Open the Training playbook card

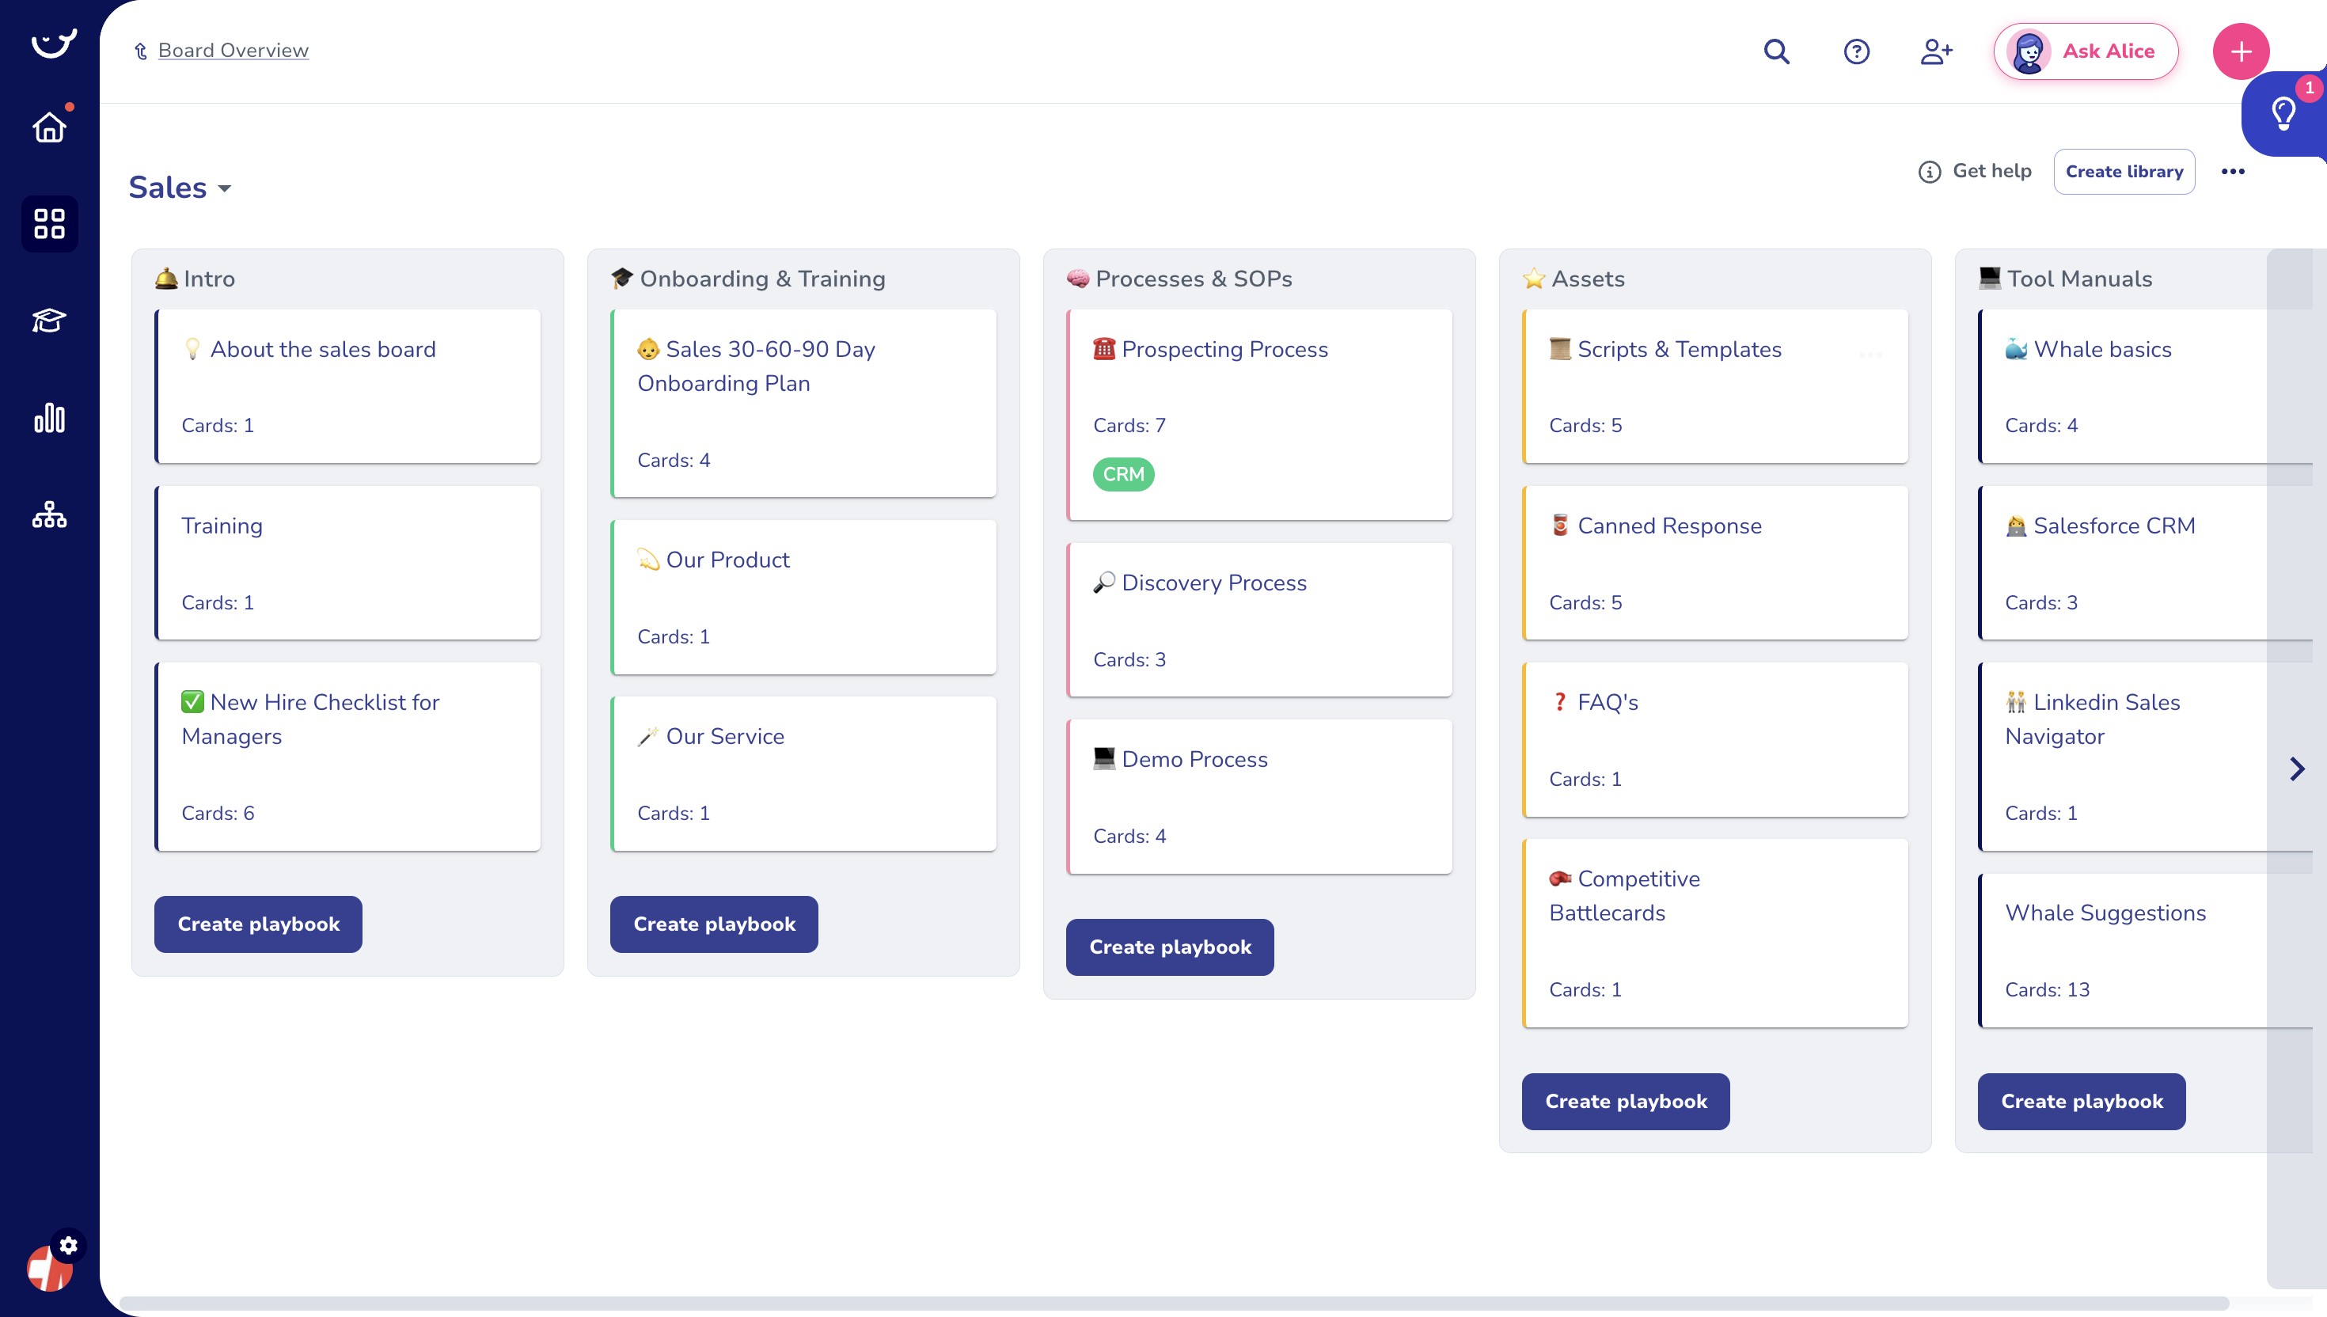tap(348, 563)
